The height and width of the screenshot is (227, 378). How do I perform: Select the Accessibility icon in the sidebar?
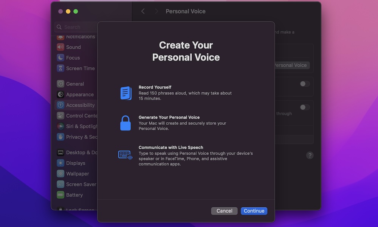point(60,105)
